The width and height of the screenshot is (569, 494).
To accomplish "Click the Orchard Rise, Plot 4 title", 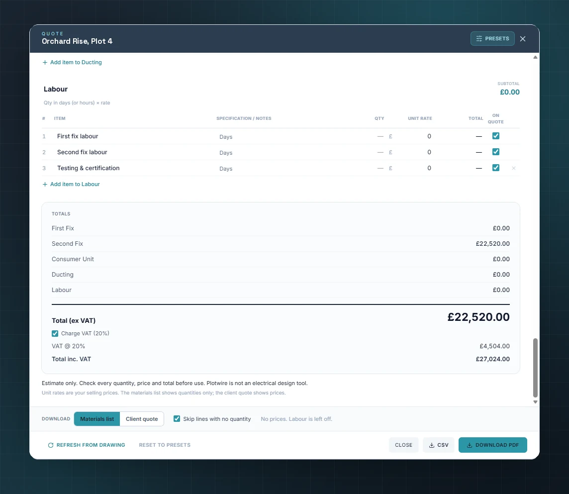I will 77,41.
